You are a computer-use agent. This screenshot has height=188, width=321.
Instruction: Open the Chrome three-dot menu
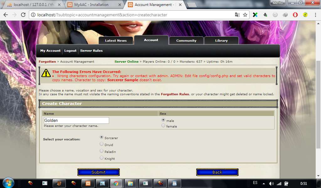[315, 15]
